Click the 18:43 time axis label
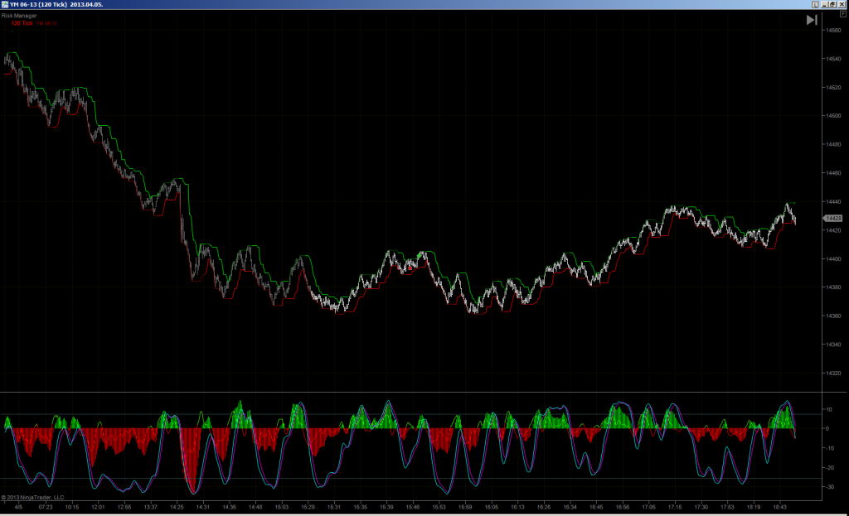The height and width of the screenshot is (516, 849). tap(779, 508)
